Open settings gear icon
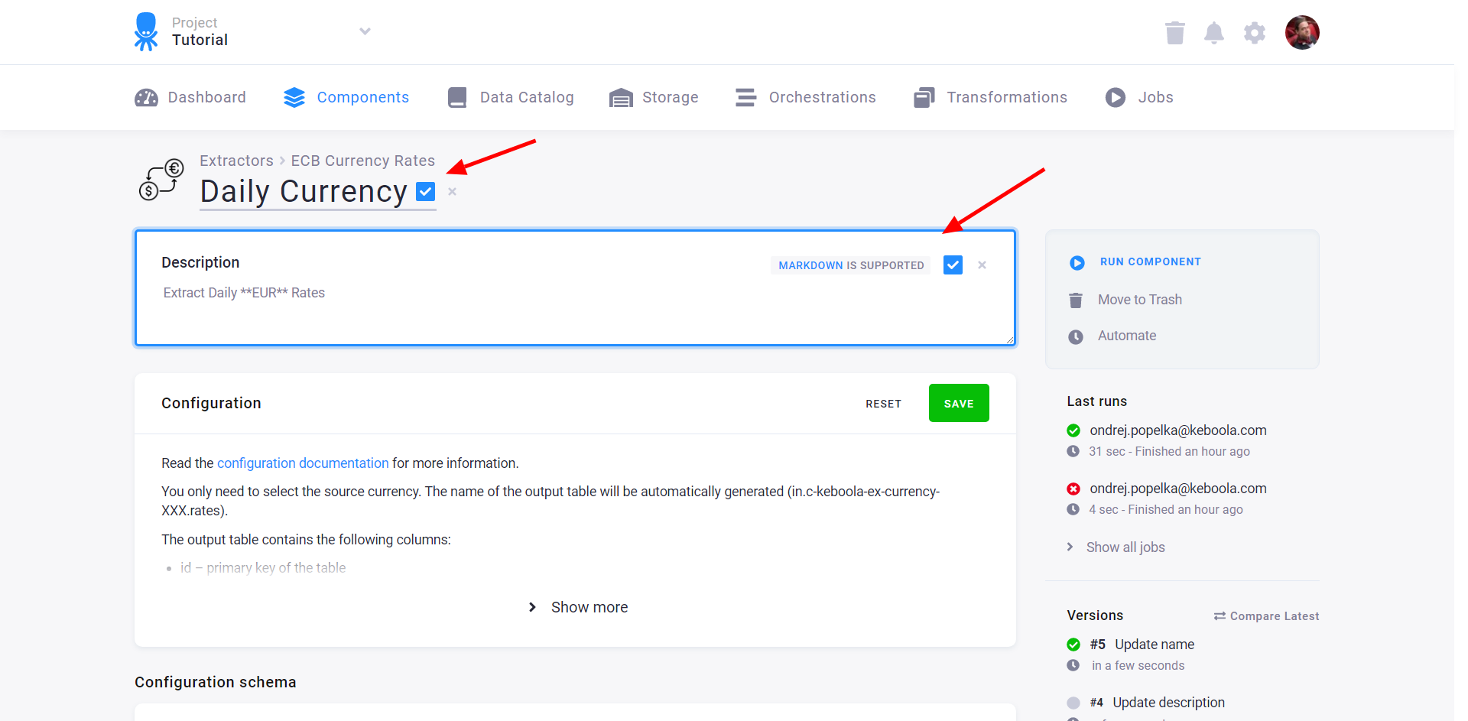Screen dimensions: 1468x721 click(1255, 33)
